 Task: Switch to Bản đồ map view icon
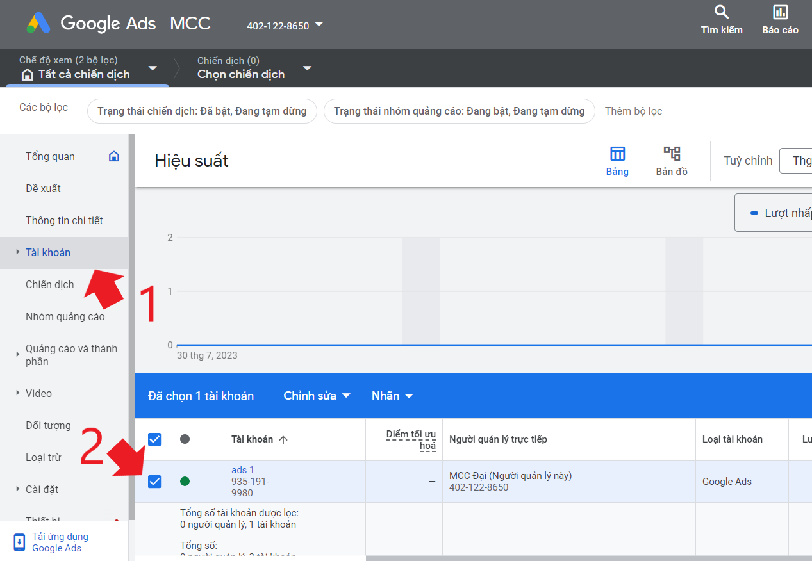pyautogui.click(x=672, y=154)
